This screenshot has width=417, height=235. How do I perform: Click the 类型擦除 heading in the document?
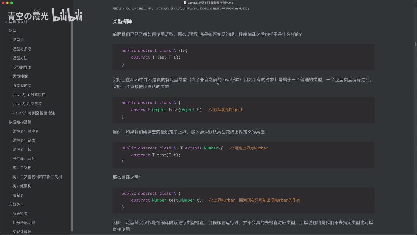coord(122,21)
